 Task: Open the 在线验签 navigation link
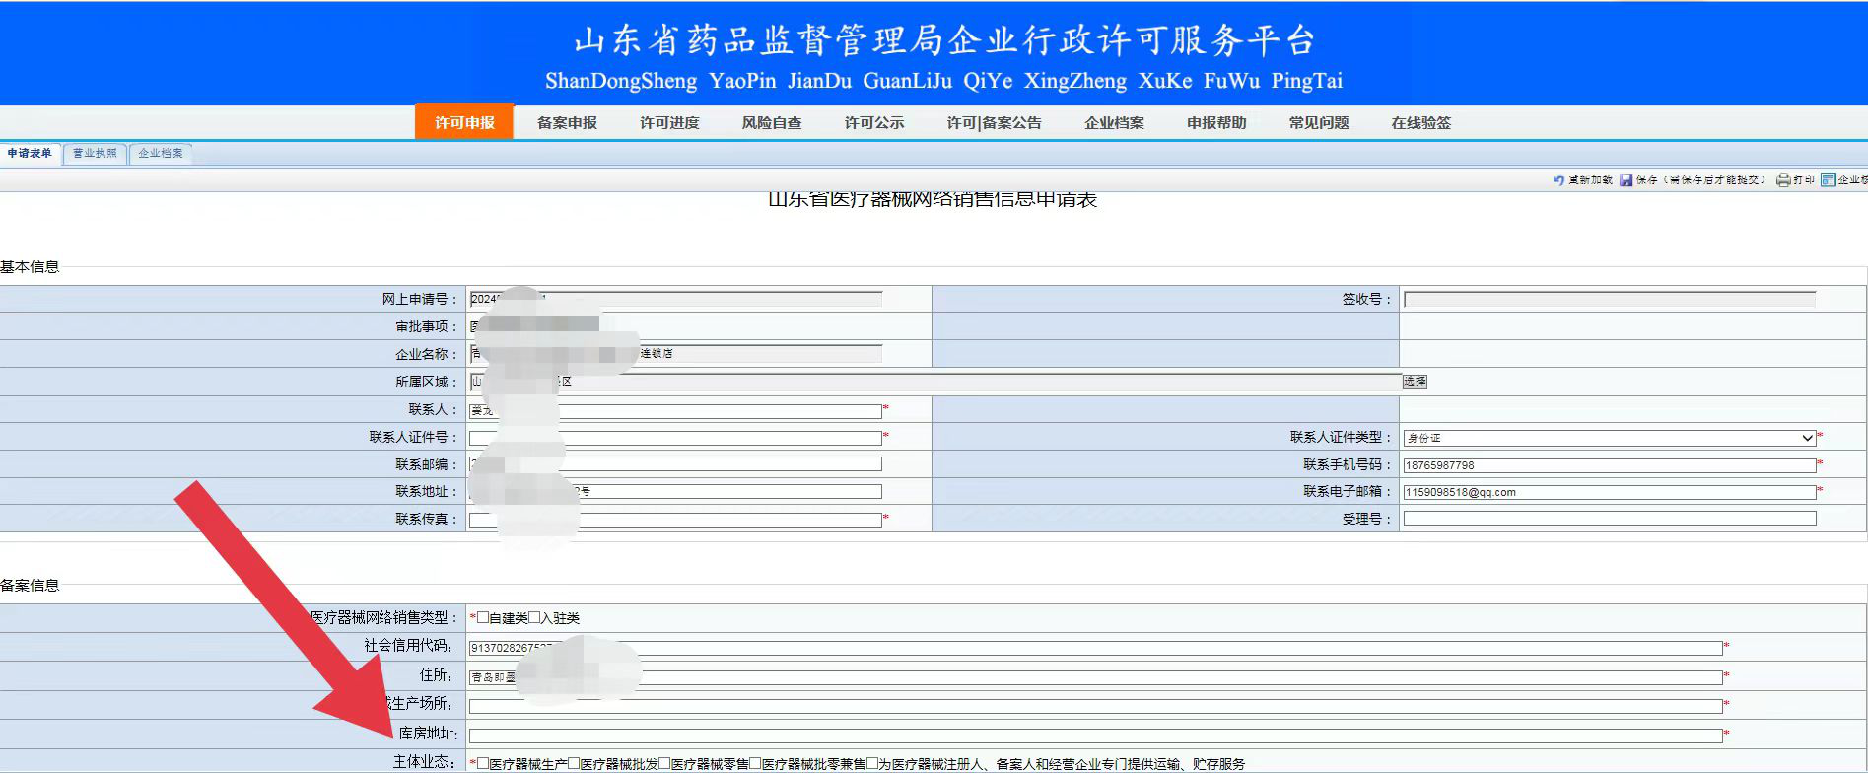(1420, 123)
